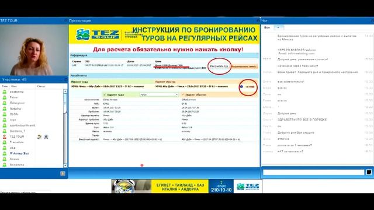
Task: Click chat message '+47 за человека?'
Action: pos(290,152)
